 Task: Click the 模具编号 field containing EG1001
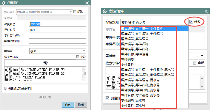58,24
